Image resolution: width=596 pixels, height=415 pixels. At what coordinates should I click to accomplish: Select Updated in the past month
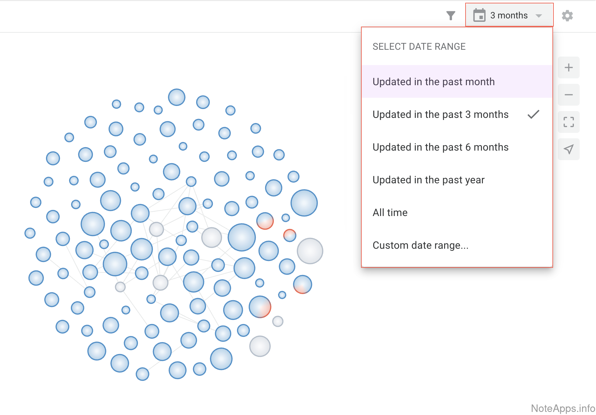pyautogui.click(x=434, y=82)
